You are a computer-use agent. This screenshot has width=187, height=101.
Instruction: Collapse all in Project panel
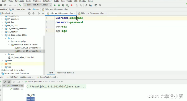coord(33,14)
